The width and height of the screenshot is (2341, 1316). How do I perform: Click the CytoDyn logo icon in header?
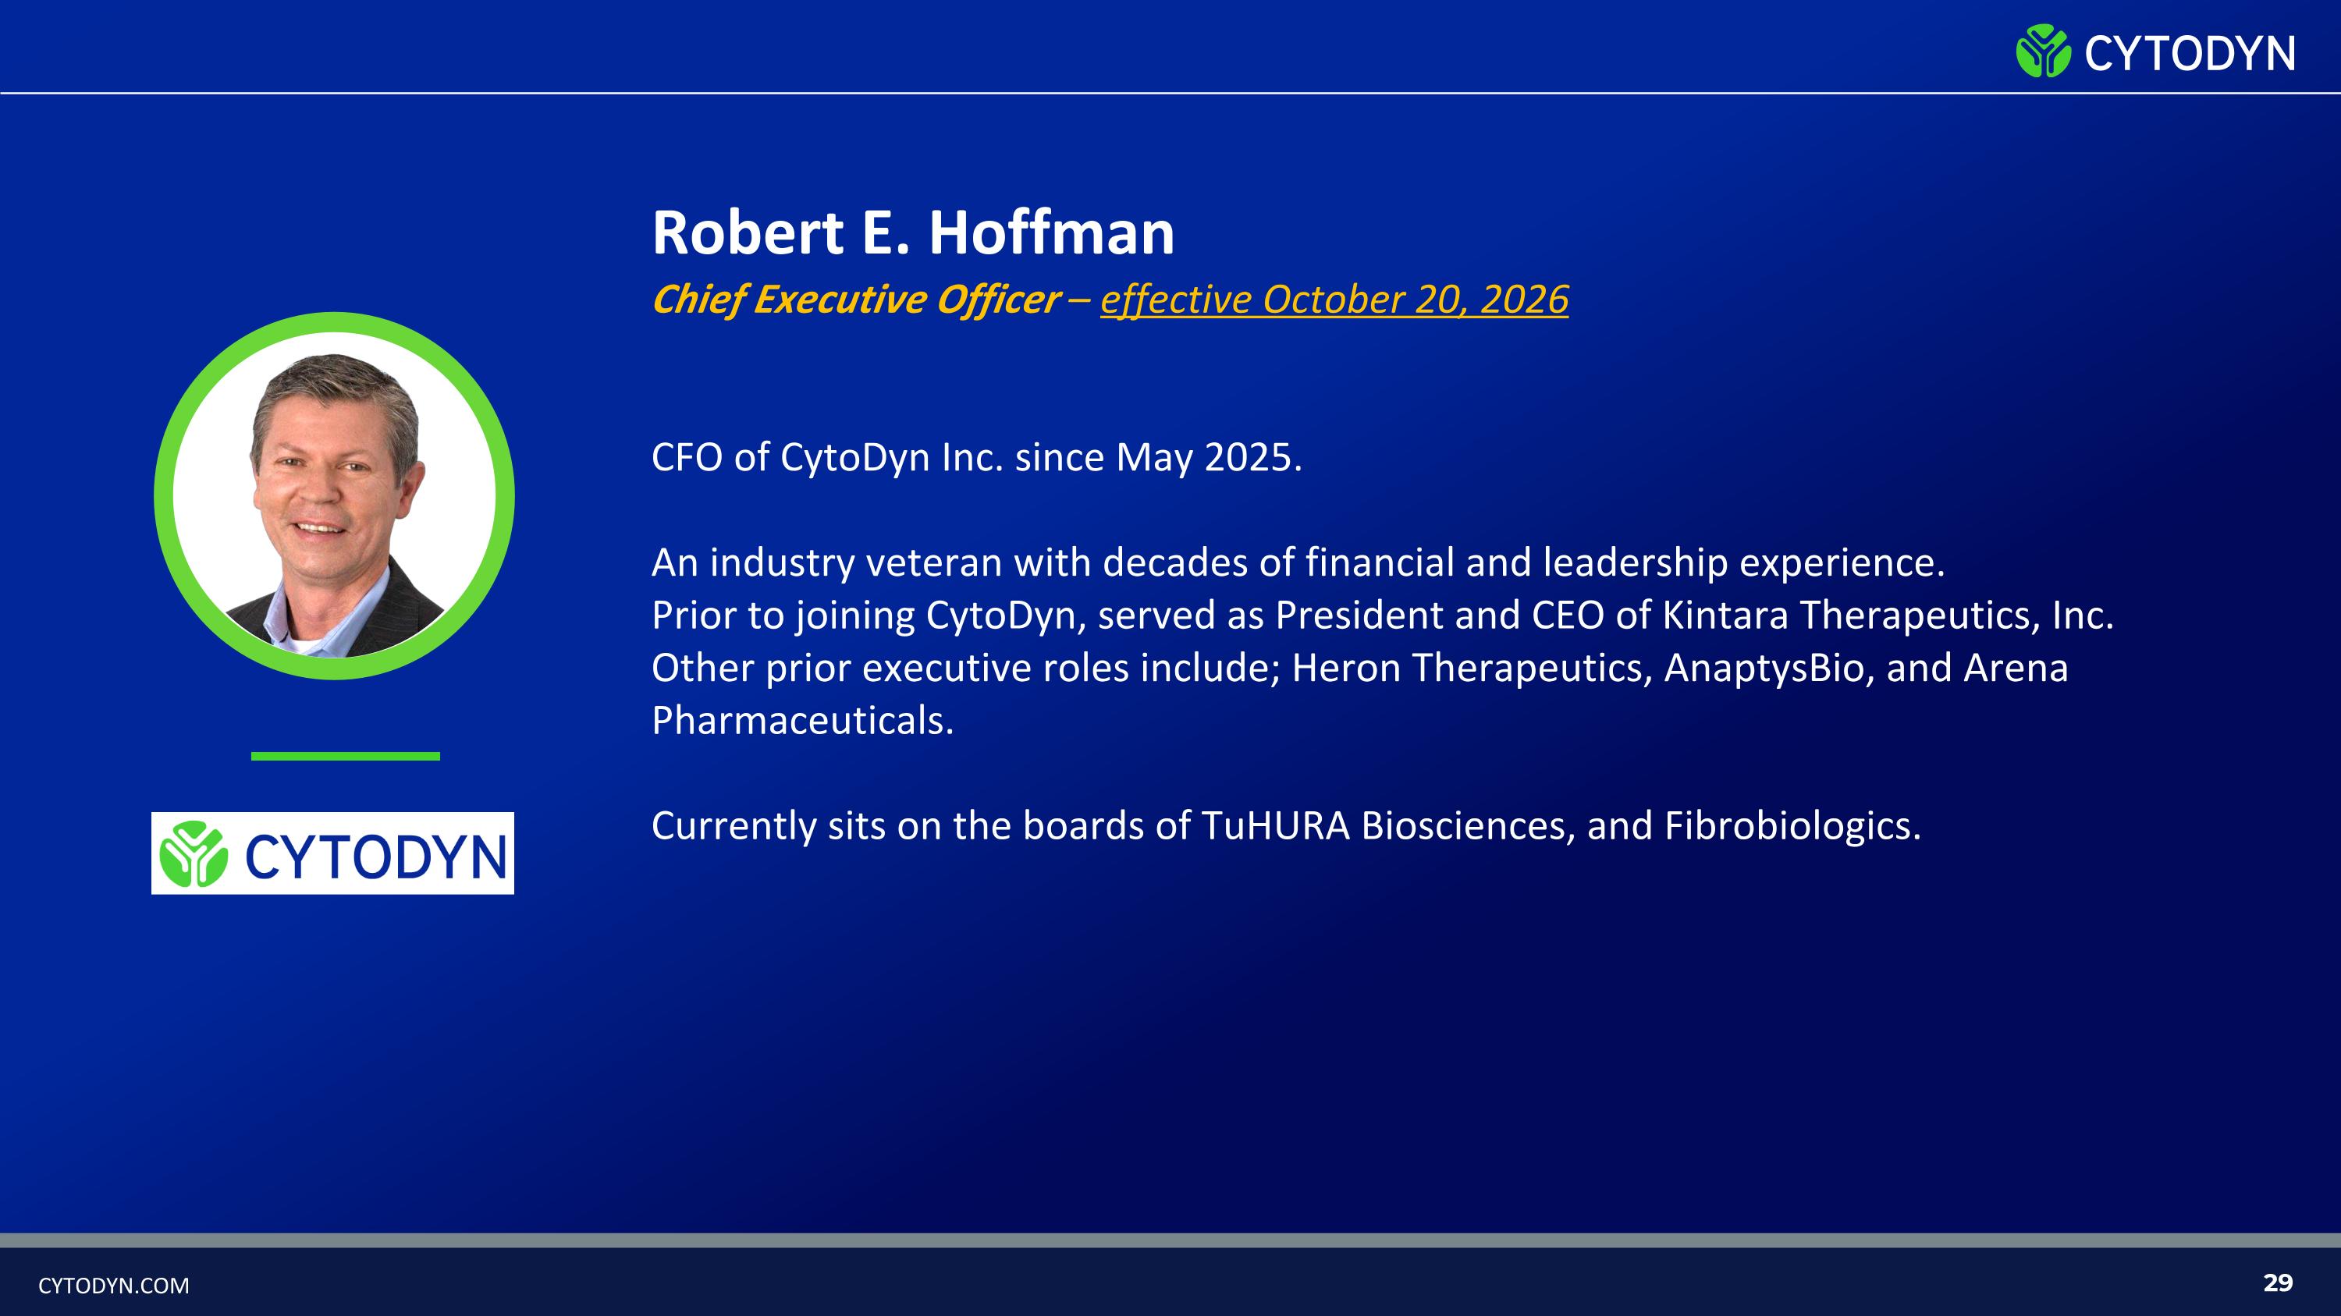pyautogui.click(x=2043, y=51)
